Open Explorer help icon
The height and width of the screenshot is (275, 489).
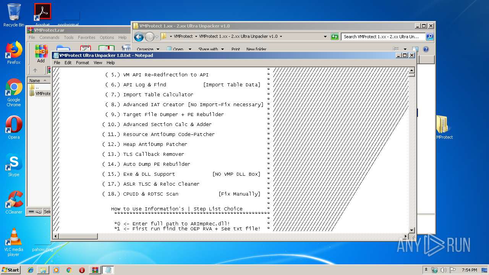click(426, 49)
